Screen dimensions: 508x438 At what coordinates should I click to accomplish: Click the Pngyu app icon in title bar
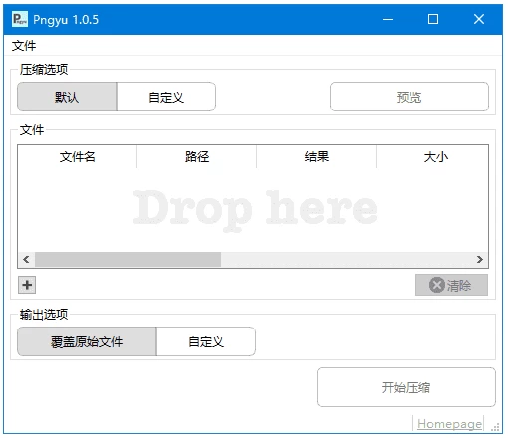tap(20, 19)
